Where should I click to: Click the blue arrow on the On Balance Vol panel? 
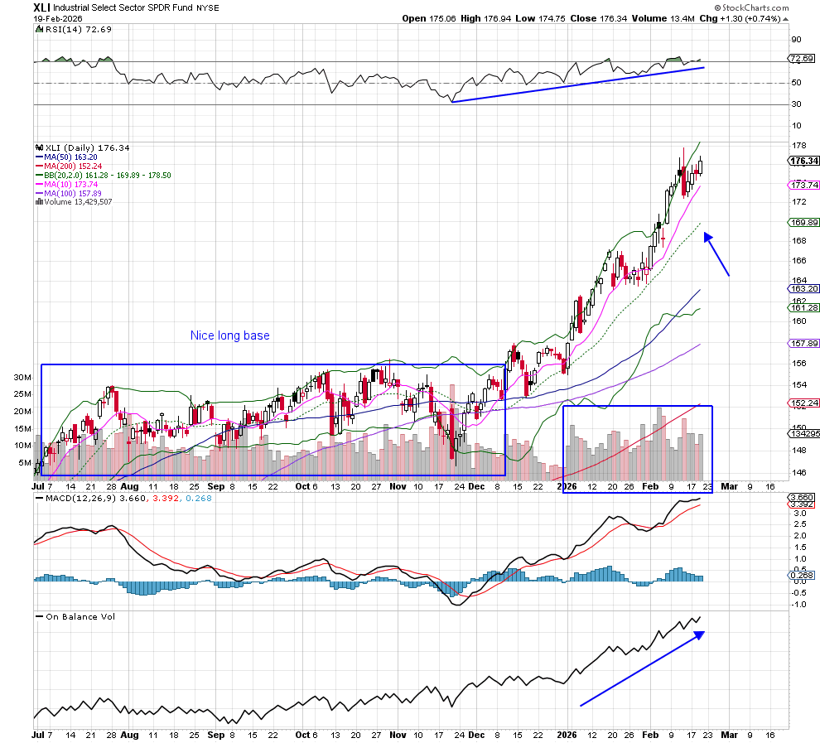pos(642,669)
